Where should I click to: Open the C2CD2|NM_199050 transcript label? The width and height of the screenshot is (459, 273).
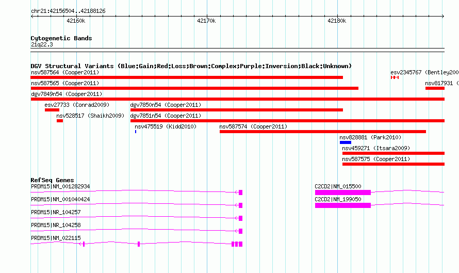point(338,199)
